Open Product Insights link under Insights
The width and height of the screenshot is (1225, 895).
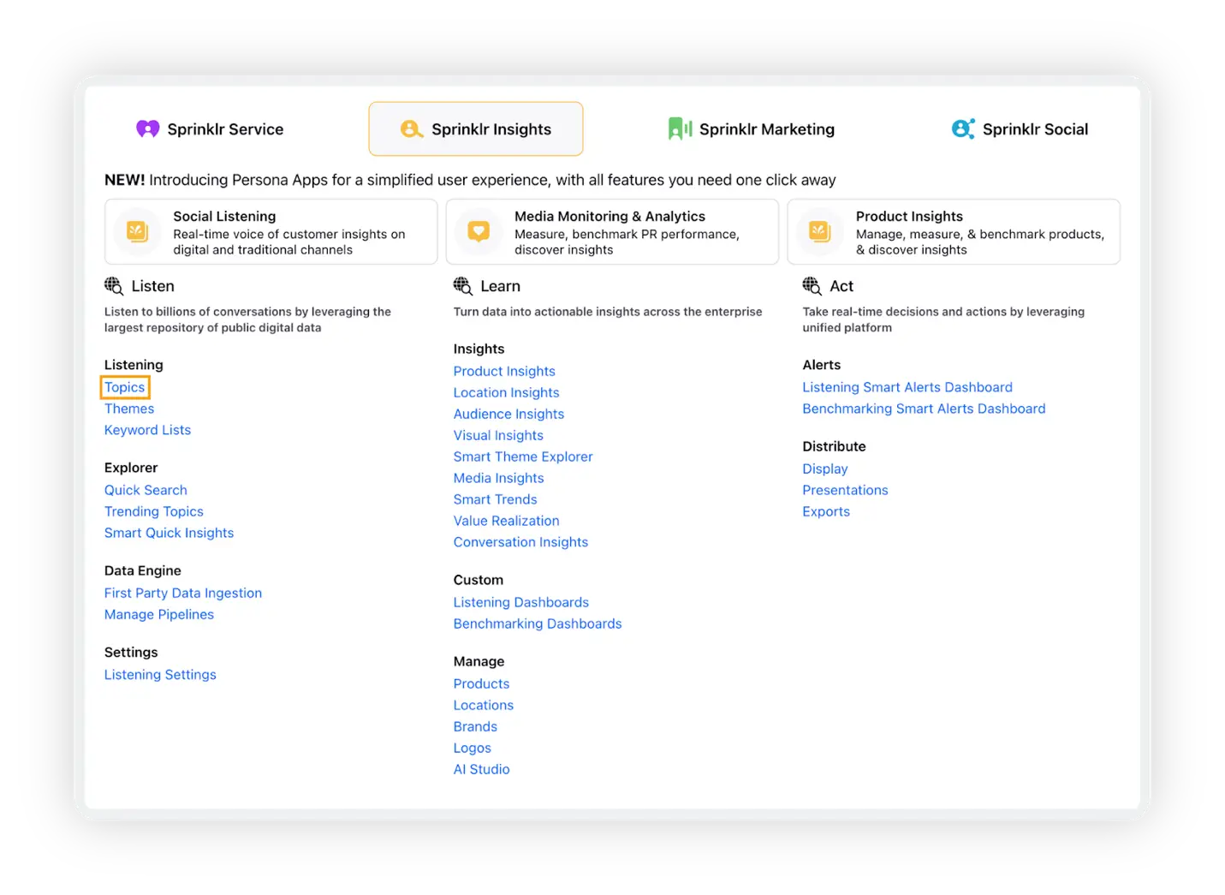click(504, 371)
